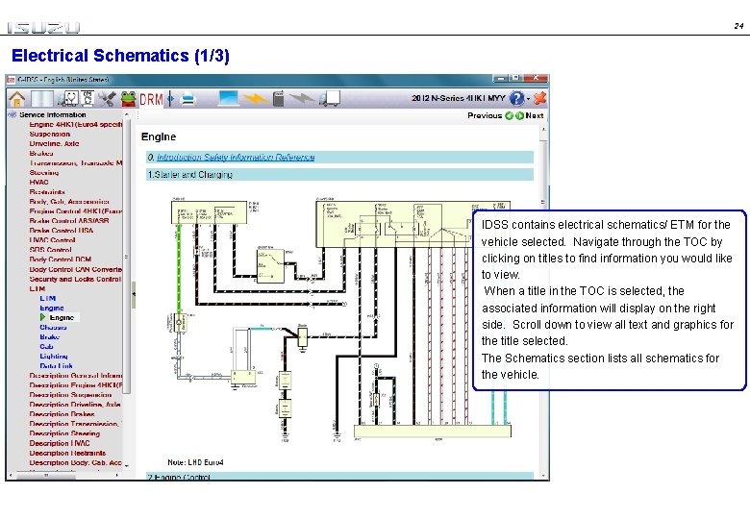Open Brake Control ABS/ASR in TOC
The image size is (750, 519).
(x=69, y=221)
